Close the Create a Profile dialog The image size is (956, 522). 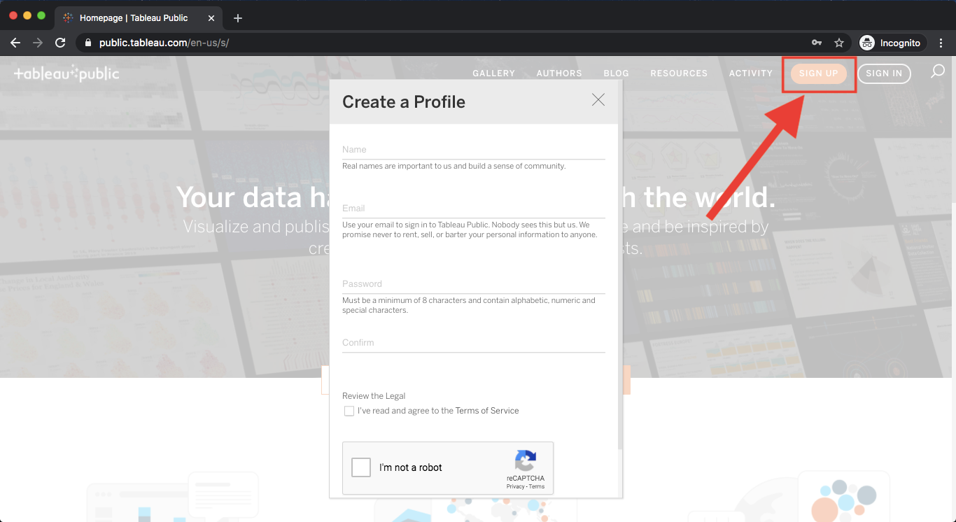(x=598, y=100)
